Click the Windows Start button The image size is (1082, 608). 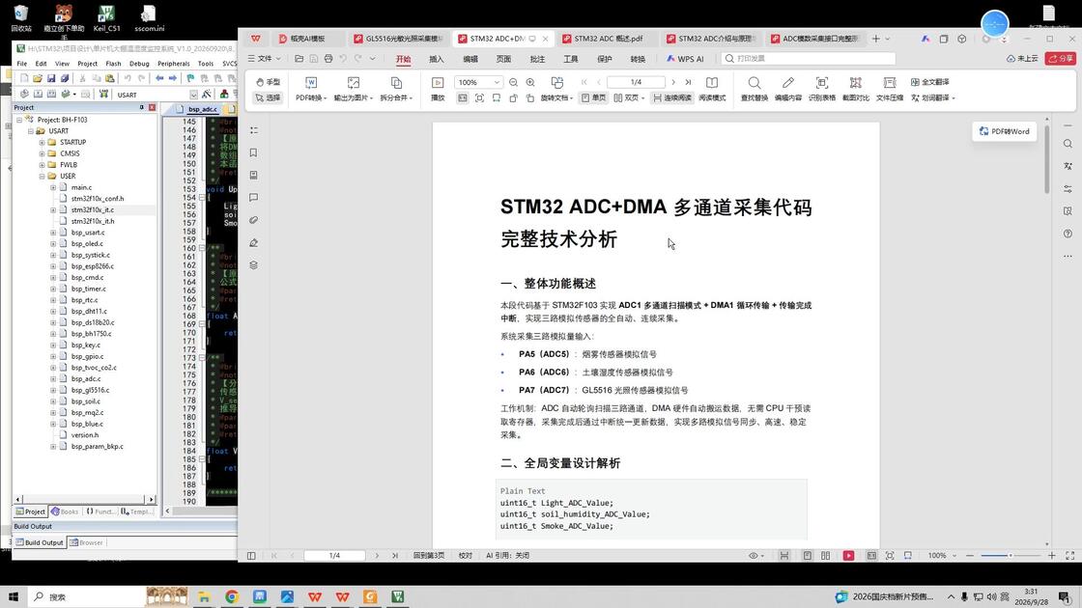coord(14,597)
